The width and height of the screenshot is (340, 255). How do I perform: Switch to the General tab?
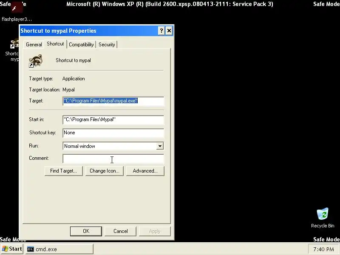[x=34, y=45]
